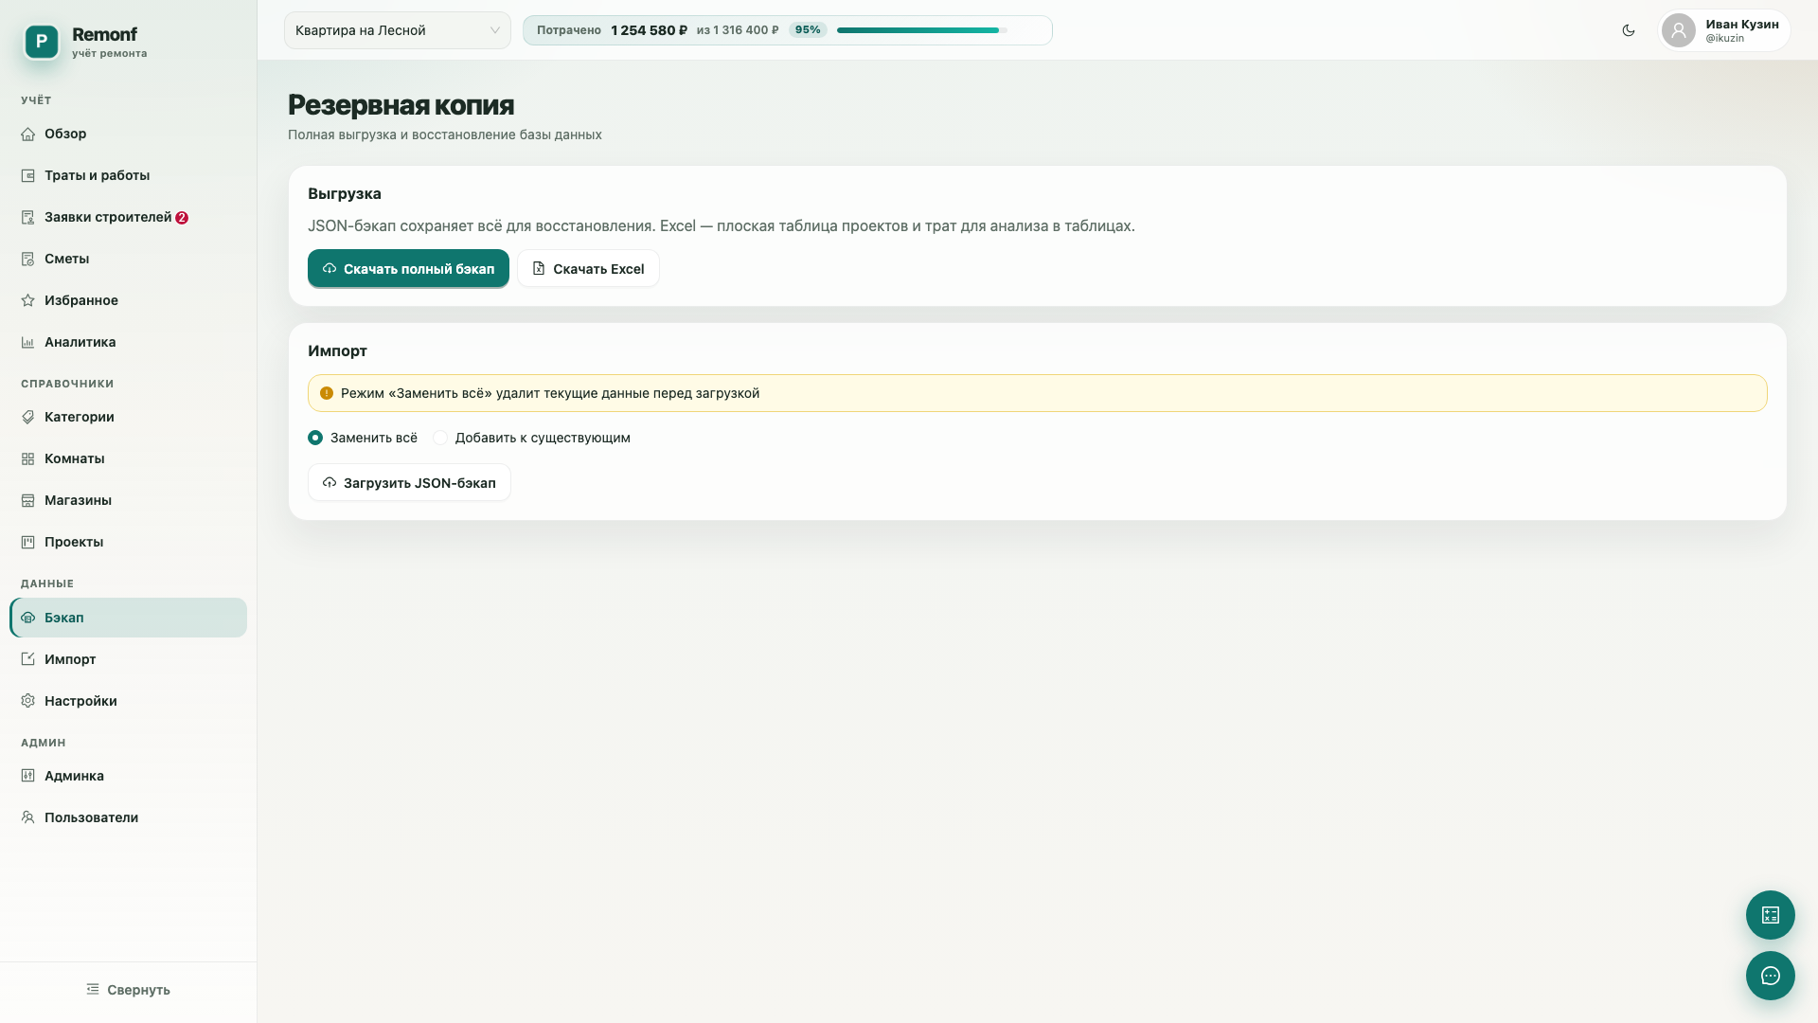1818x1023 pixels.
Task: Click the 1 254 580 ₽ spent amount
Action: click(x=650, y=30)
